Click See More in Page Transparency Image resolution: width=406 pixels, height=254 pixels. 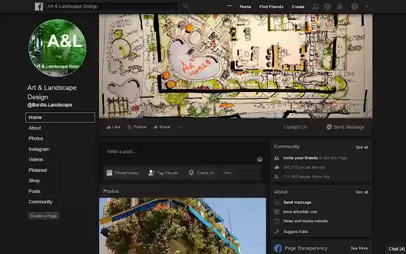359,248
